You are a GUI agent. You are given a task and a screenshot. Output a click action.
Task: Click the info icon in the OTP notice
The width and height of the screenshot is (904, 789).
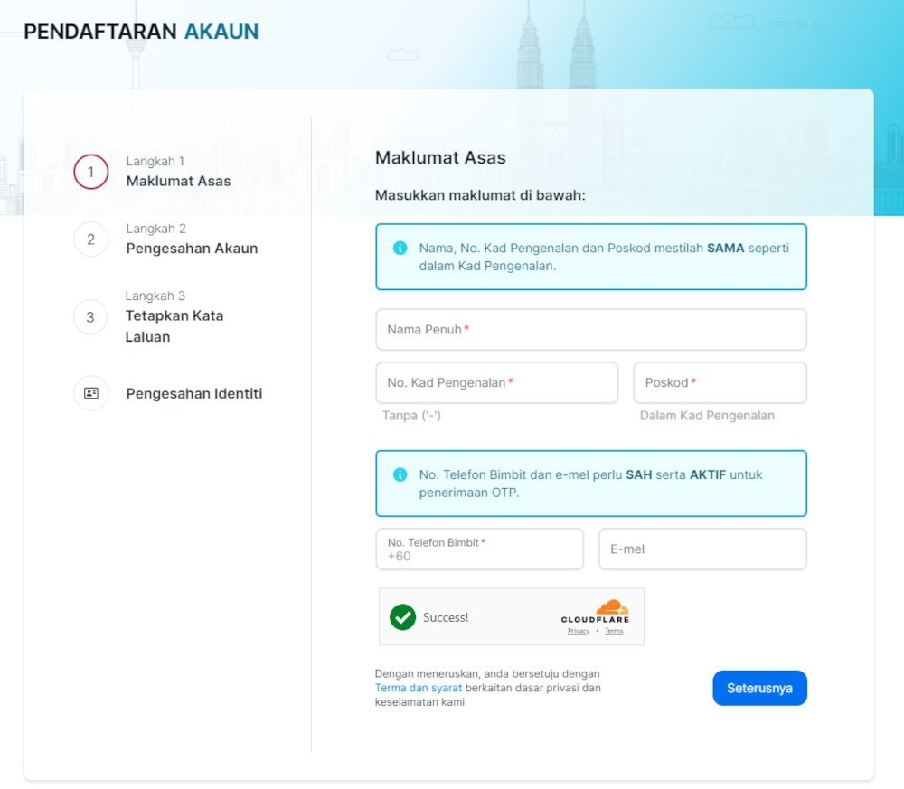[399, 474]
